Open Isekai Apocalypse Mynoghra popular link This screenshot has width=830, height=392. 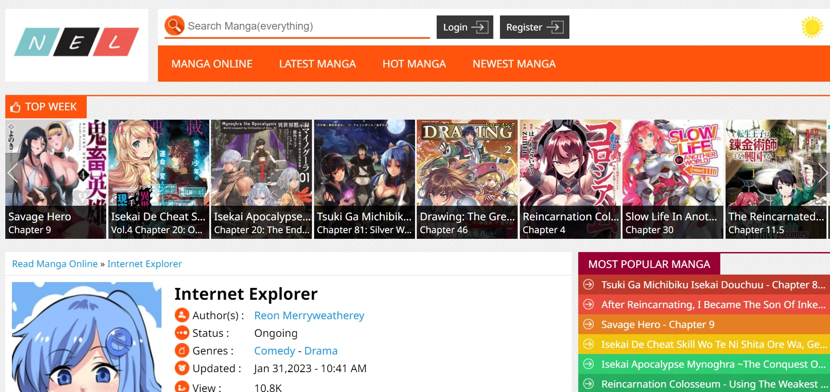click(x=713, y=364)
